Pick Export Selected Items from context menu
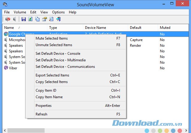 click(52, 75)
